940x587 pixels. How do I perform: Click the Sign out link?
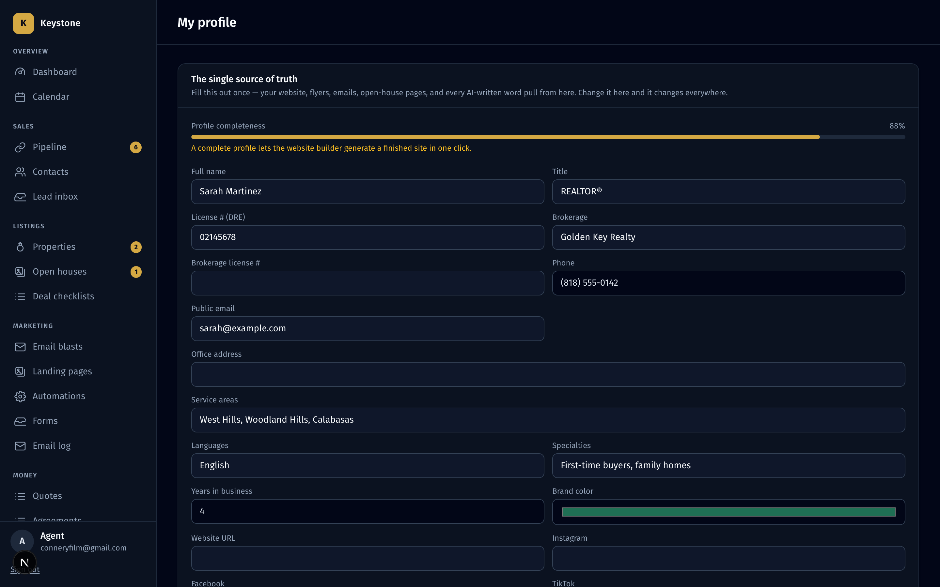click(25, 569)
